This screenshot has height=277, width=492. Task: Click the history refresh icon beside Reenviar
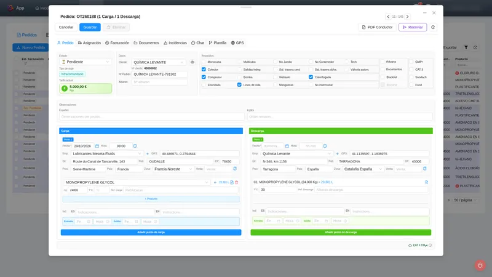[433, 27]
